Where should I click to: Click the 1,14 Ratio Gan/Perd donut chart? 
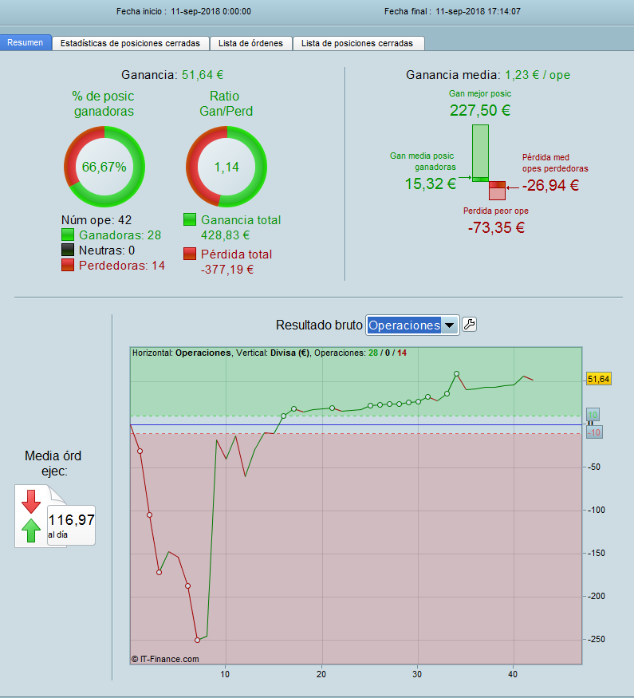click(226, 167)
